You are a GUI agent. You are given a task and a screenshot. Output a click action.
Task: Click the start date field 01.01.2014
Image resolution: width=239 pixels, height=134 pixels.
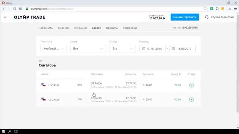152,49
